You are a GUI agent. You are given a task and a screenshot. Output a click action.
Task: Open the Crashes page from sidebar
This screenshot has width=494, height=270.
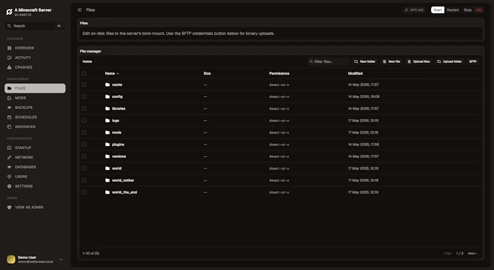pos(35,67)
